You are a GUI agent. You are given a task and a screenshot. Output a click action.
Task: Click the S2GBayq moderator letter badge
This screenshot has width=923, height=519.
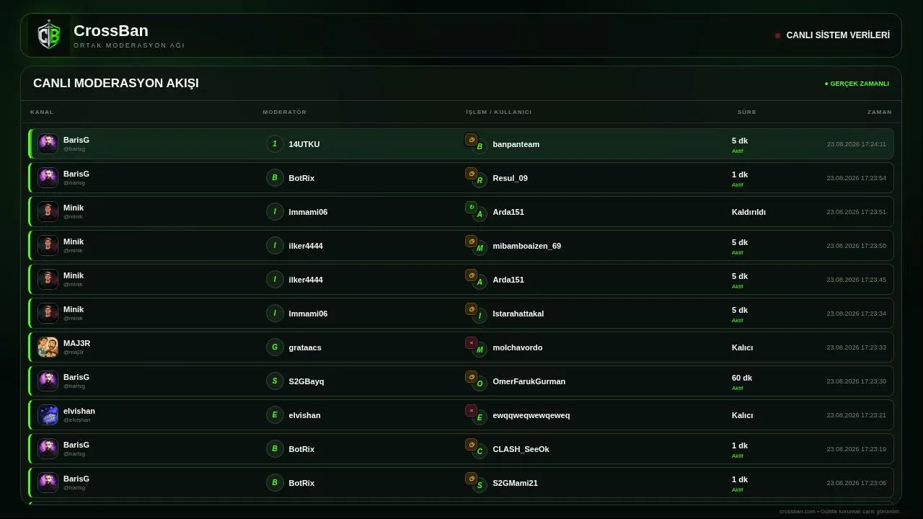tap(275, 381)
